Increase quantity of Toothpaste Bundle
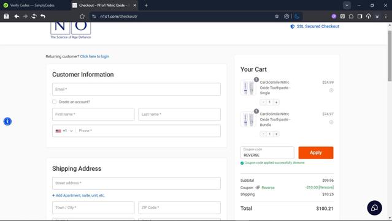The width and height of the screenshot is (392, 221). (276, 134)
